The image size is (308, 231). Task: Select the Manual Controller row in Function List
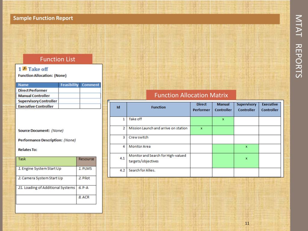point(58,96)
